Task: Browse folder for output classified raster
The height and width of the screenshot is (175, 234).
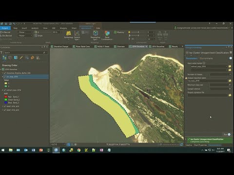Action: pyautogui.click(x=230, y=81)
